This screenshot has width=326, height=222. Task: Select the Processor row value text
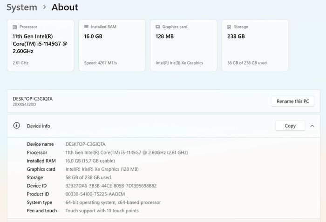click(x=127, y=152)
